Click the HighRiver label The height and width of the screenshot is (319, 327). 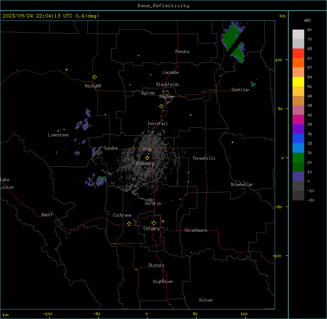(163, 281)
